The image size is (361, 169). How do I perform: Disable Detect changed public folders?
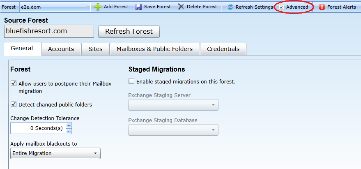click(x=14, y=104)
